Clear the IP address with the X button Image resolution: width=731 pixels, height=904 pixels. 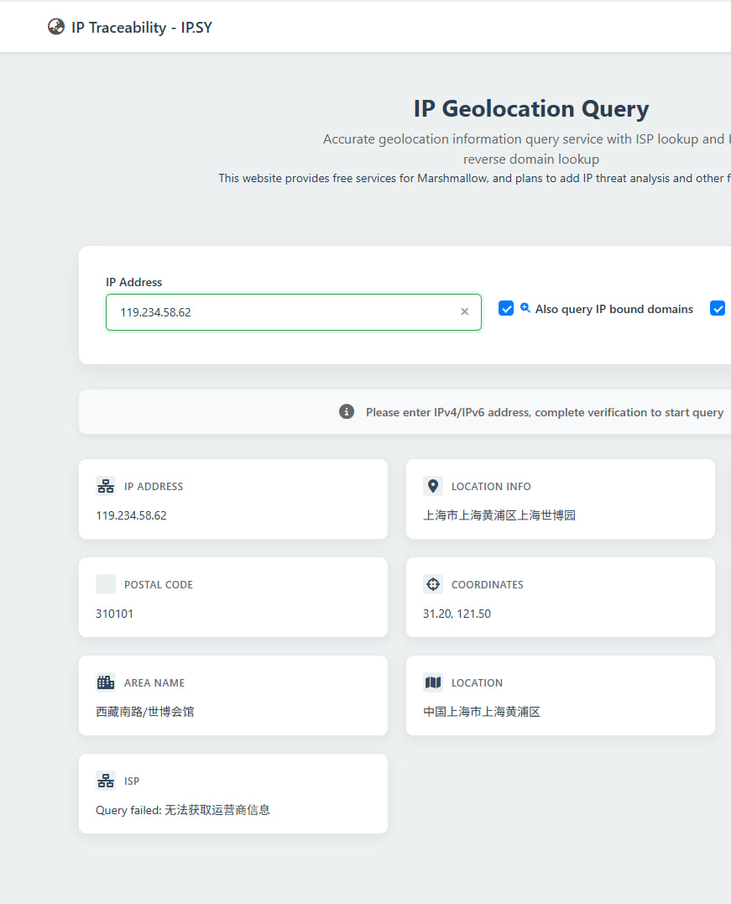point(464,312)
